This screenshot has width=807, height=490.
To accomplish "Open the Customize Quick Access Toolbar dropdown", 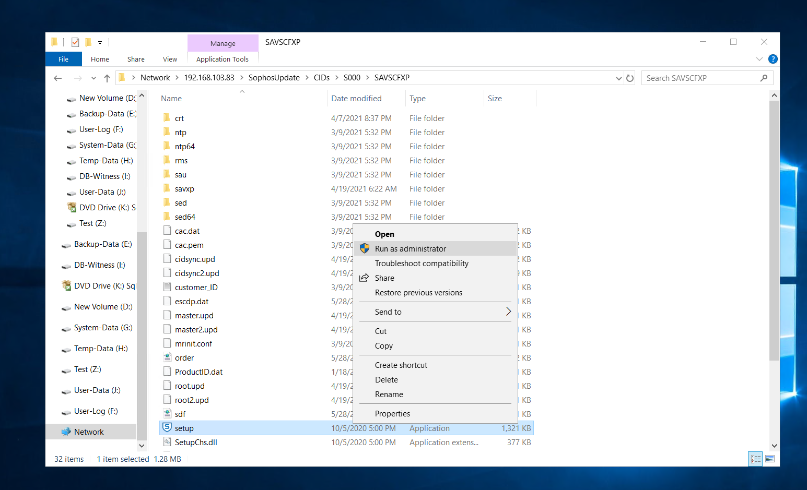I will pyautogui.click(x=100, y=43).
